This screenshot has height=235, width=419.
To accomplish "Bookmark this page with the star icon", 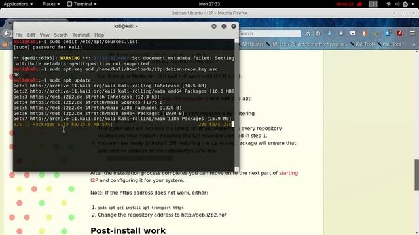I will pyautogui.click(x=308, y=33).
